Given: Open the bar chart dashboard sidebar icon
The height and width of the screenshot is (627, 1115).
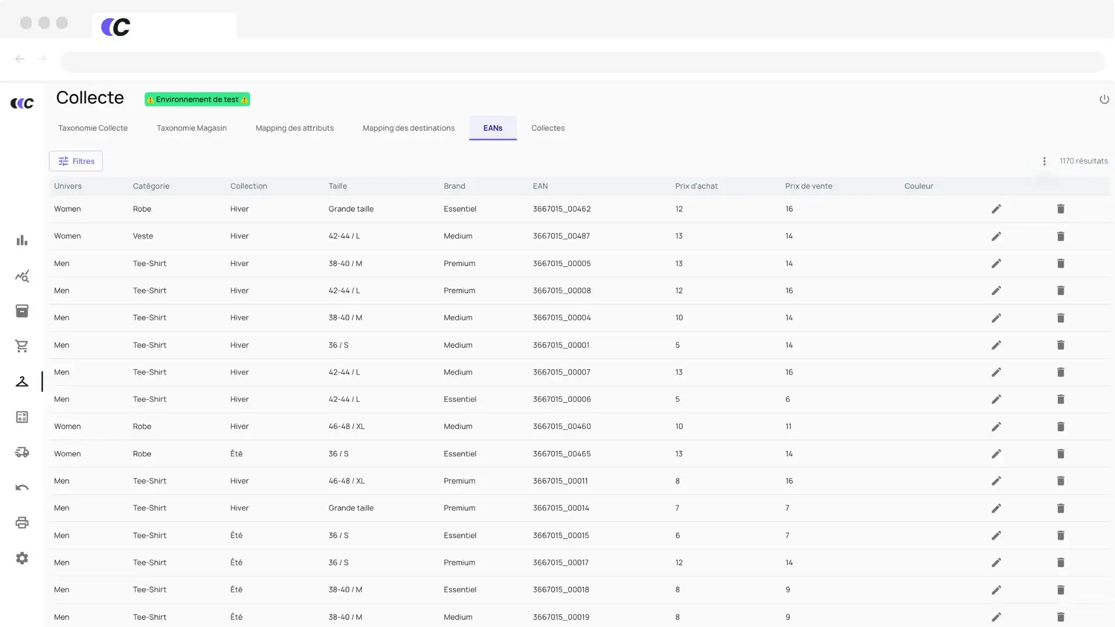Looking at the screenshot, I should [22, 240].
